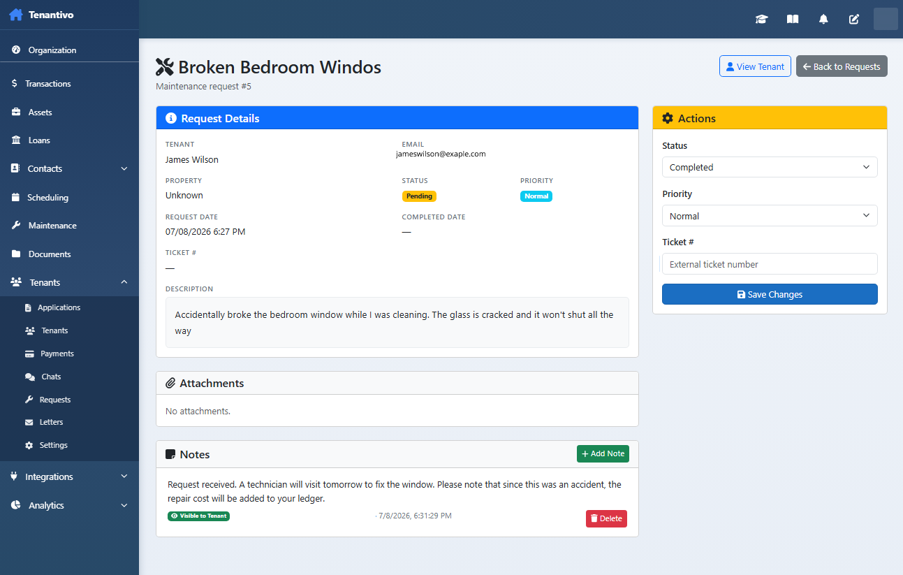The height and width of the screenshot is (575, 903).
Task: Click the Normal priority badge
Action: pyautogui.click(x=536, y=196)
